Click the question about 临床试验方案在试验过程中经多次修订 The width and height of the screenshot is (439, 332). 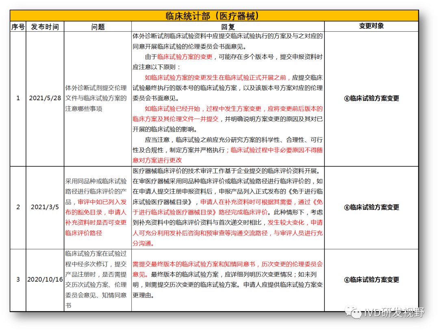click(x=96, y=280)
